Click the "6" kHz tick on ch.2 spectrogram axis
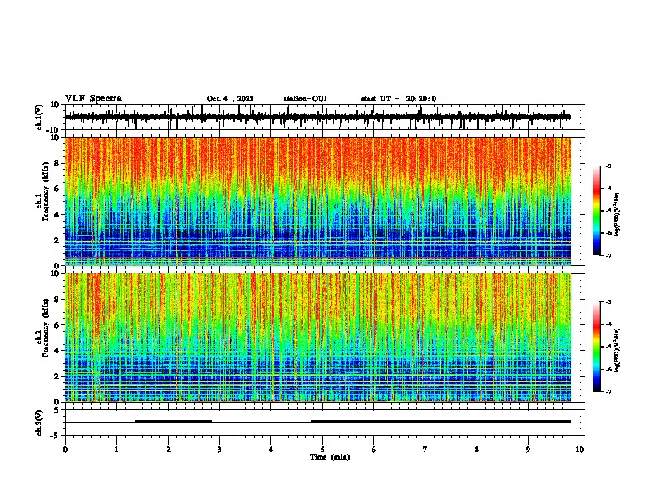Viewport: 653px width, 504px height. pyautogui.click(x=58, y=325)
